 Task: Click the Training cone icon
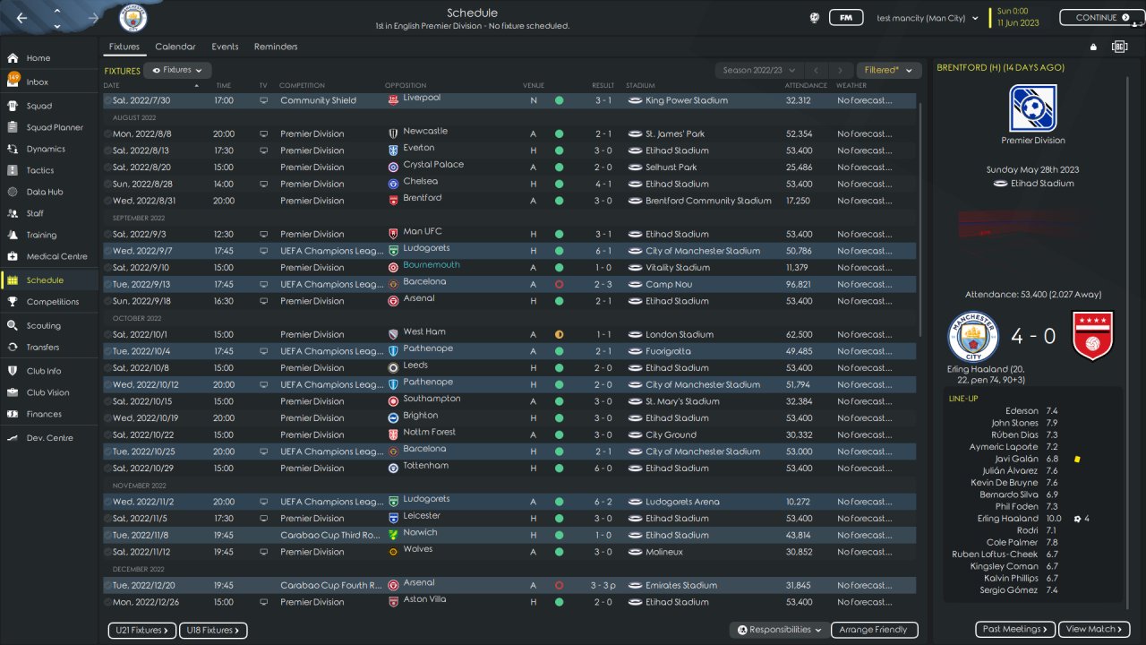[x=13, y=235]
